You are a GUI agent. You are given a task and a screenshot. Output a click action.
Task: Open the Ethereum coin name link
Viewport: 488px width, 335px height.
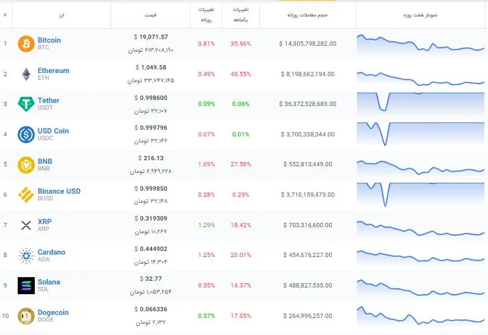(54, 71)
